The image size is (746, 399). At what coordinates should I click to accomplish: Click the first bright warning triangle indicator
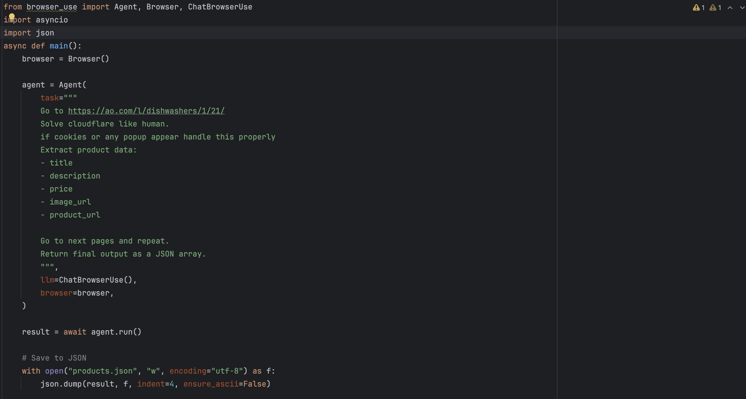(696, 8)
